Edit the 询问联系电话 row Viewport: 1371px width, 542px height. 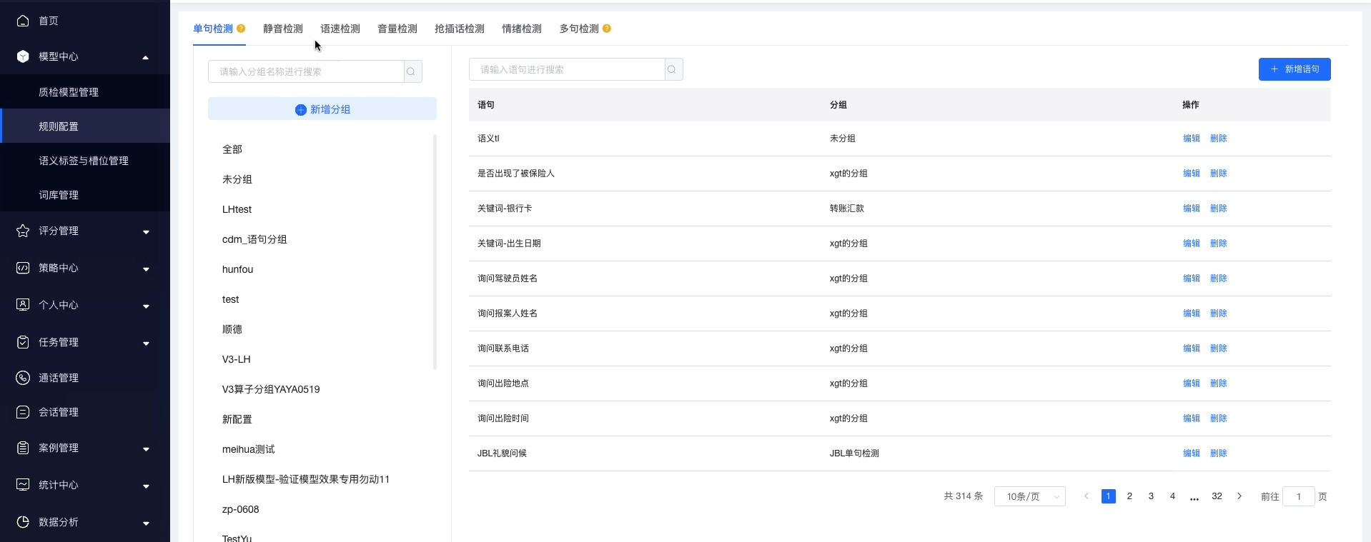[x=1192, y=348]
